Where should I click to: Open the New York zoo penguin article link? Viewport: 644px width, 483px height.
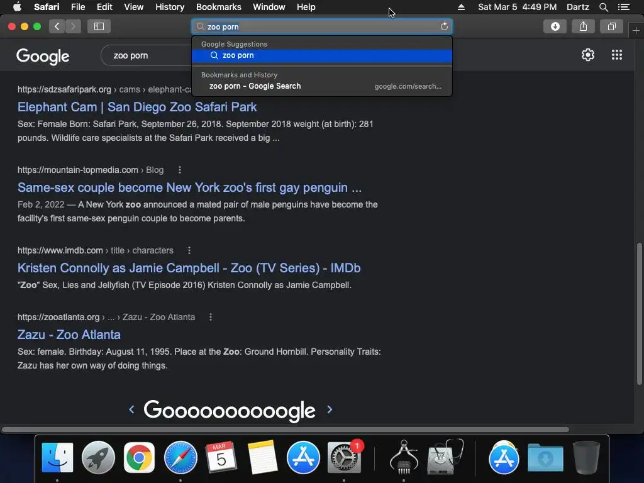coord(189,187)
